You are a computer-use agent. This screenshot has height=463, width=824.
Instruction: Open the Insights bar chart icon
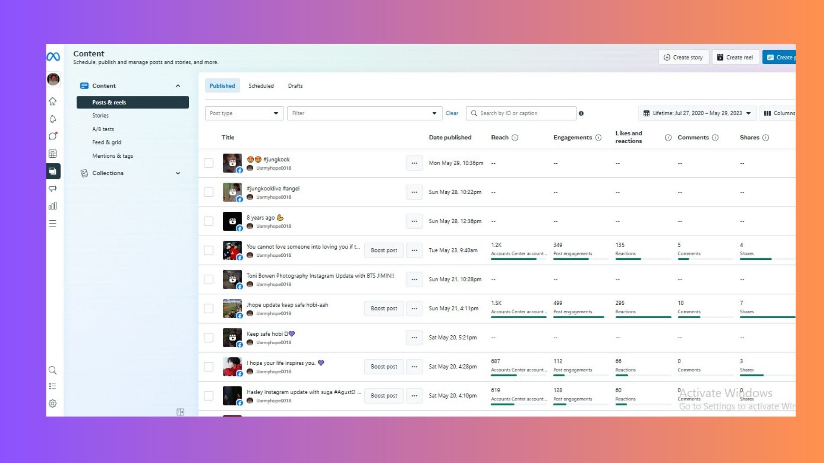53,206
